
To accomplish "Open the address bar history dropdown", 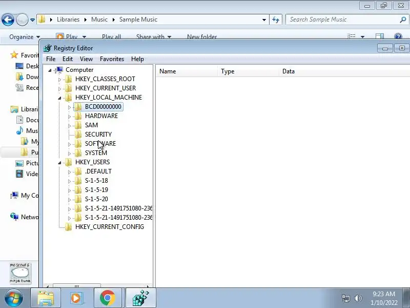I will pos(264,20).
